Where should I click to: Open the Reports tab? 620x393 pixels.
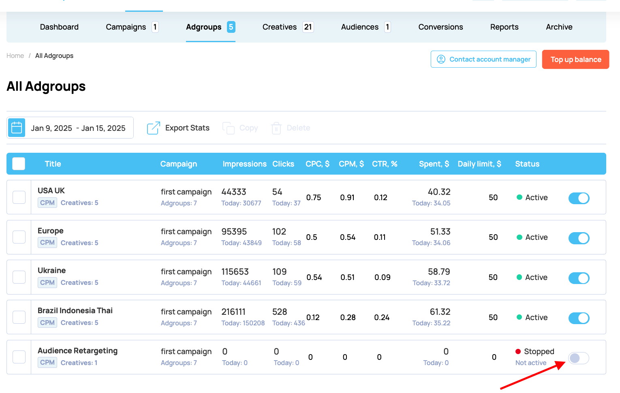[504, 27]
